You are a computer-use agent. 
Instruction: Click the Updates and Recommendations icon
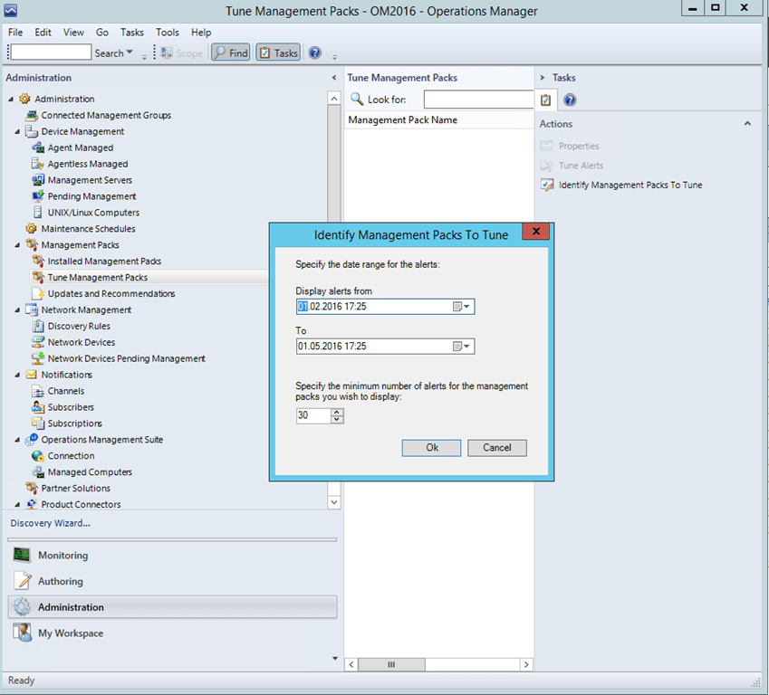38,293
